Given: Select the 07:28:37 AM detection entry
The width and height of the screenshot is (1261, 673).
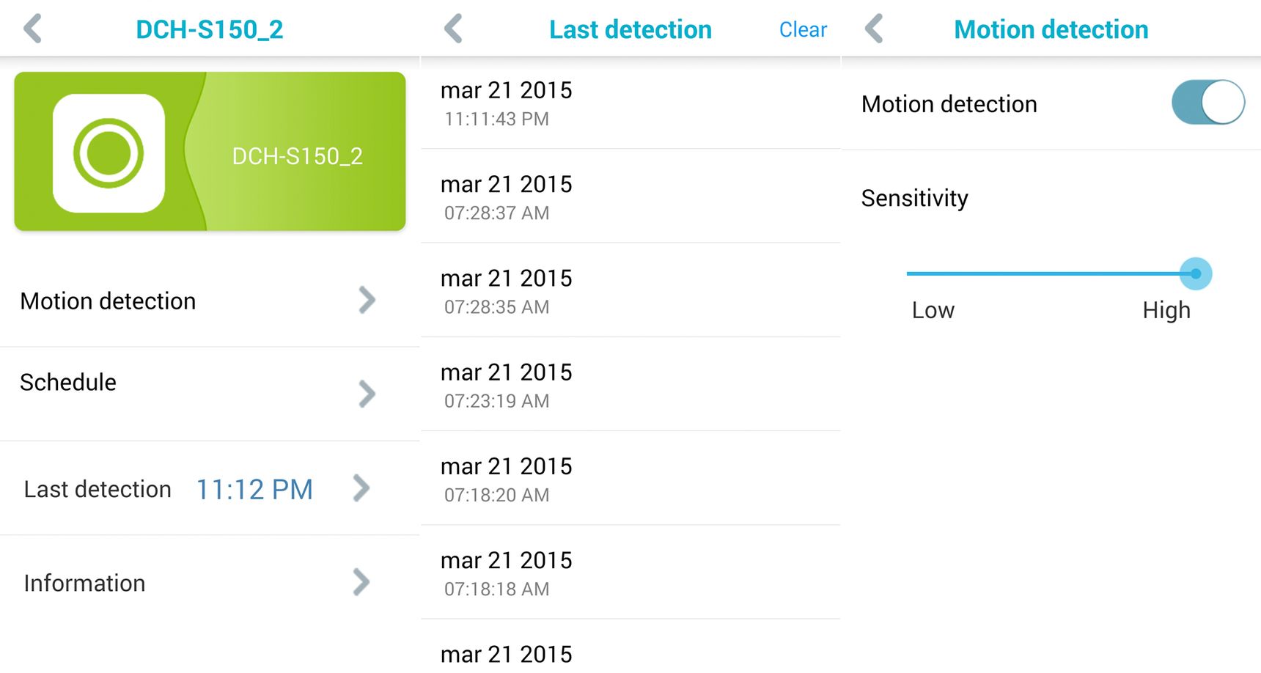Looking at the screenshot, I should 630,196.
